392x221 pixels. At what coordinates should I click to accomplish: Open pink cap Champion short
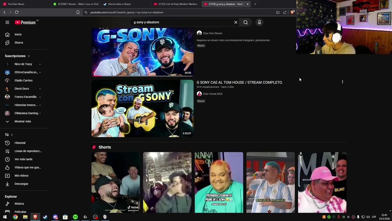(322, 182)
